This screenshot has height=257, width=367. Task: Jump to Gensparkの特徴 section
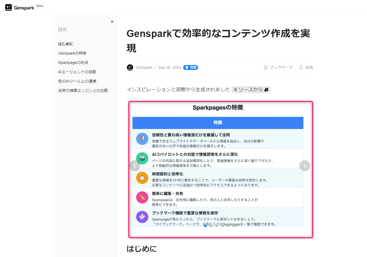tap(72, 53)
